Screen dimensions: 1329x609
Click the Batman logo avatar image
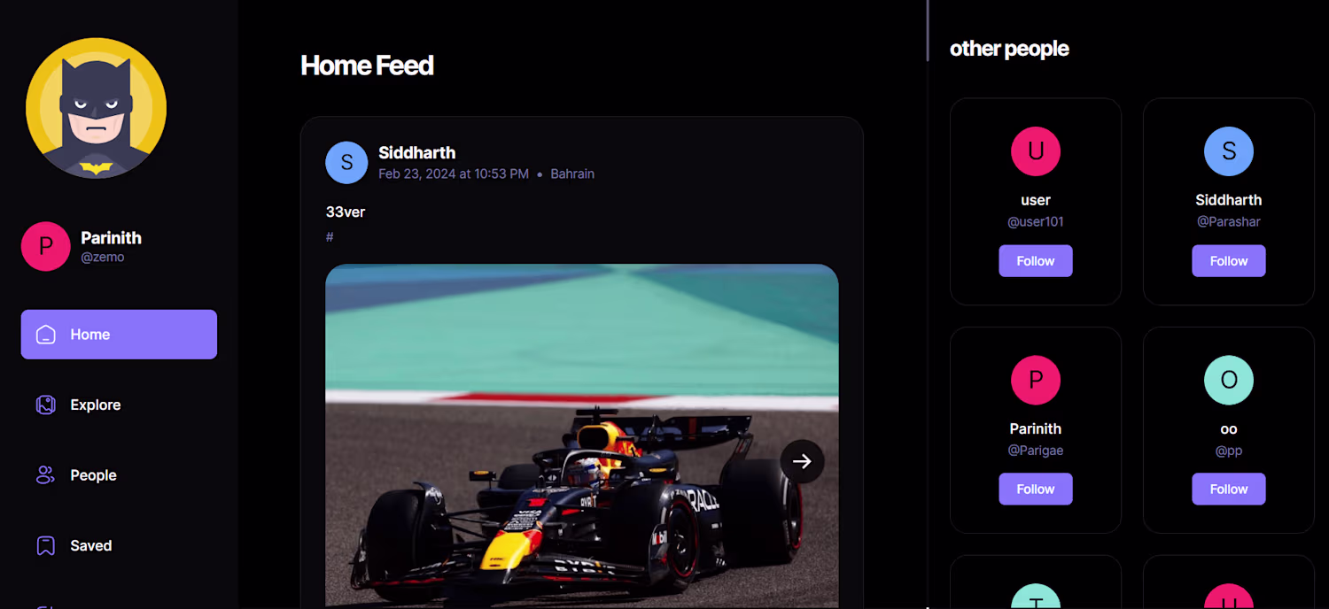tap(96, 108)
